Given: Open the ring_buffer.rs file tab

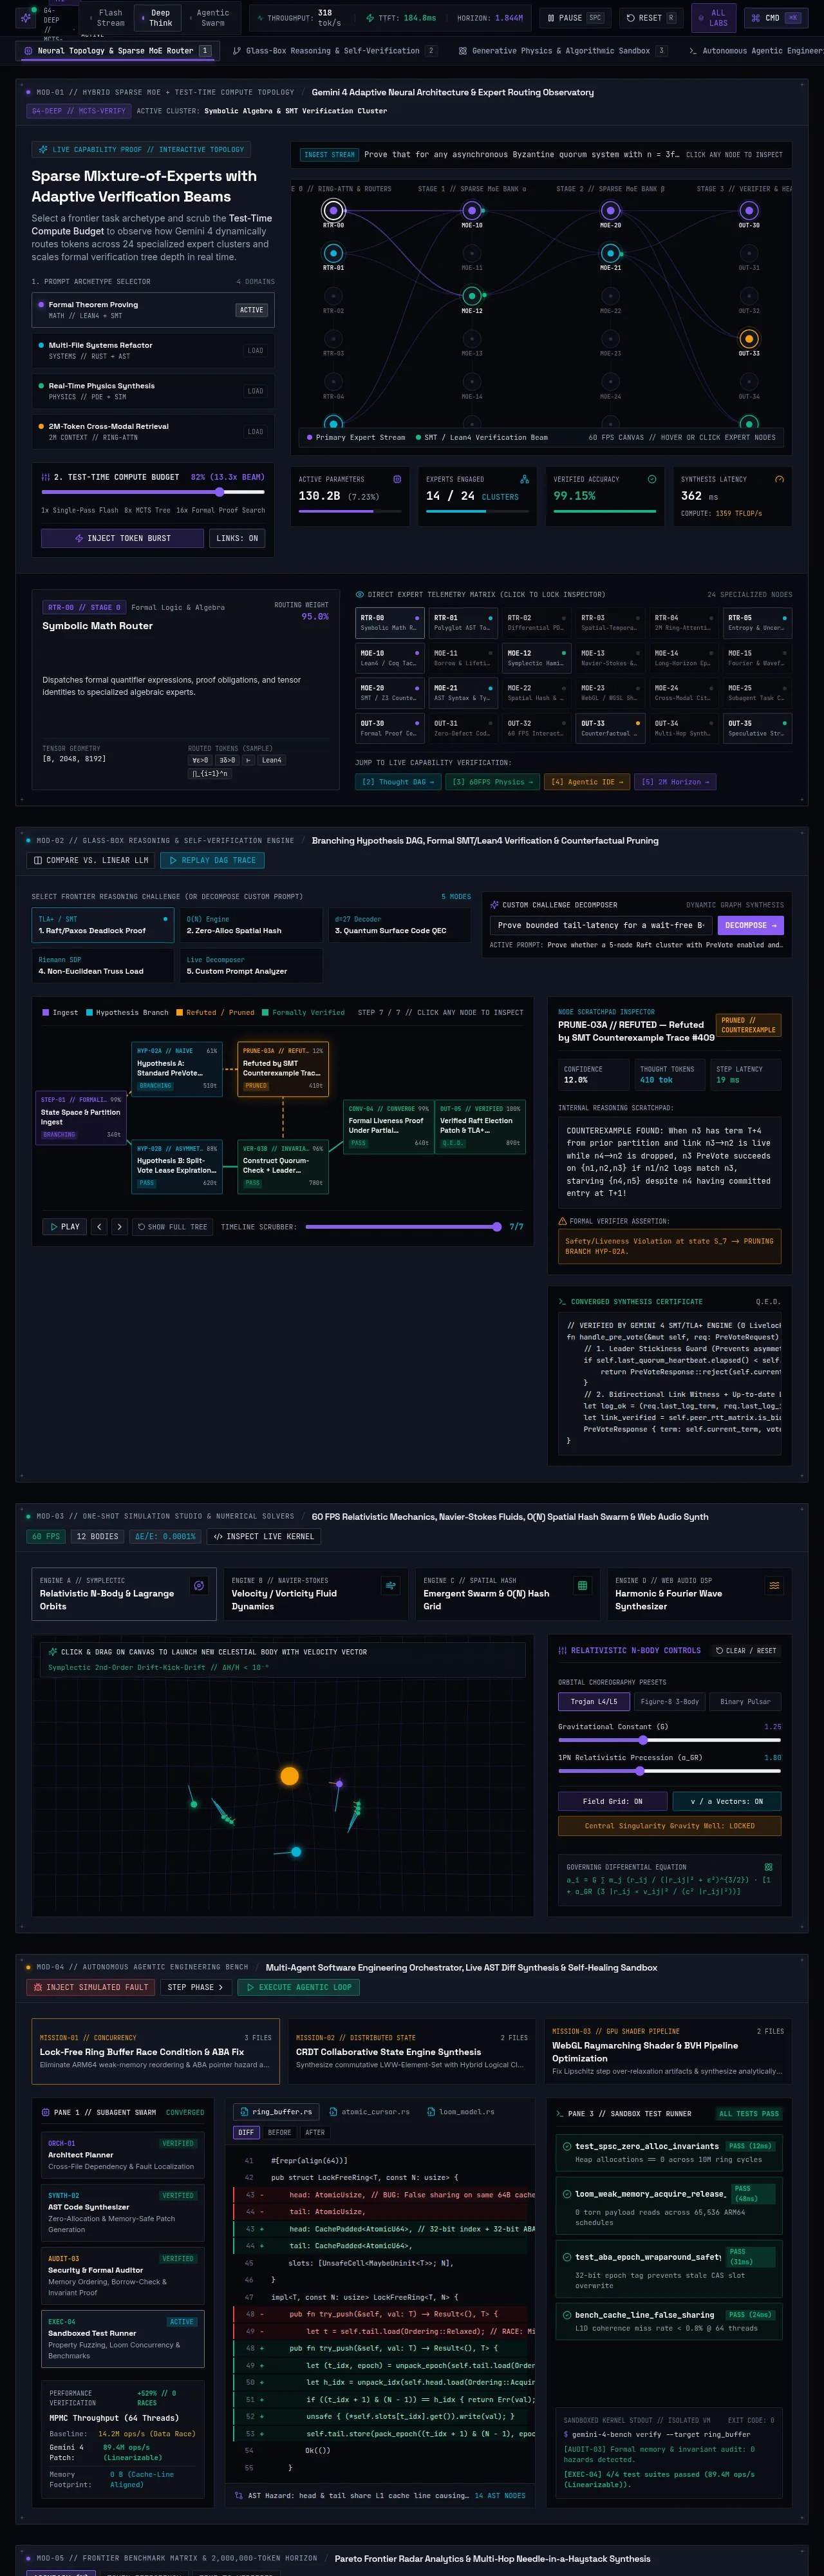Looking at the screenshot, I should pyautogui.click(x=276, y=2111).
